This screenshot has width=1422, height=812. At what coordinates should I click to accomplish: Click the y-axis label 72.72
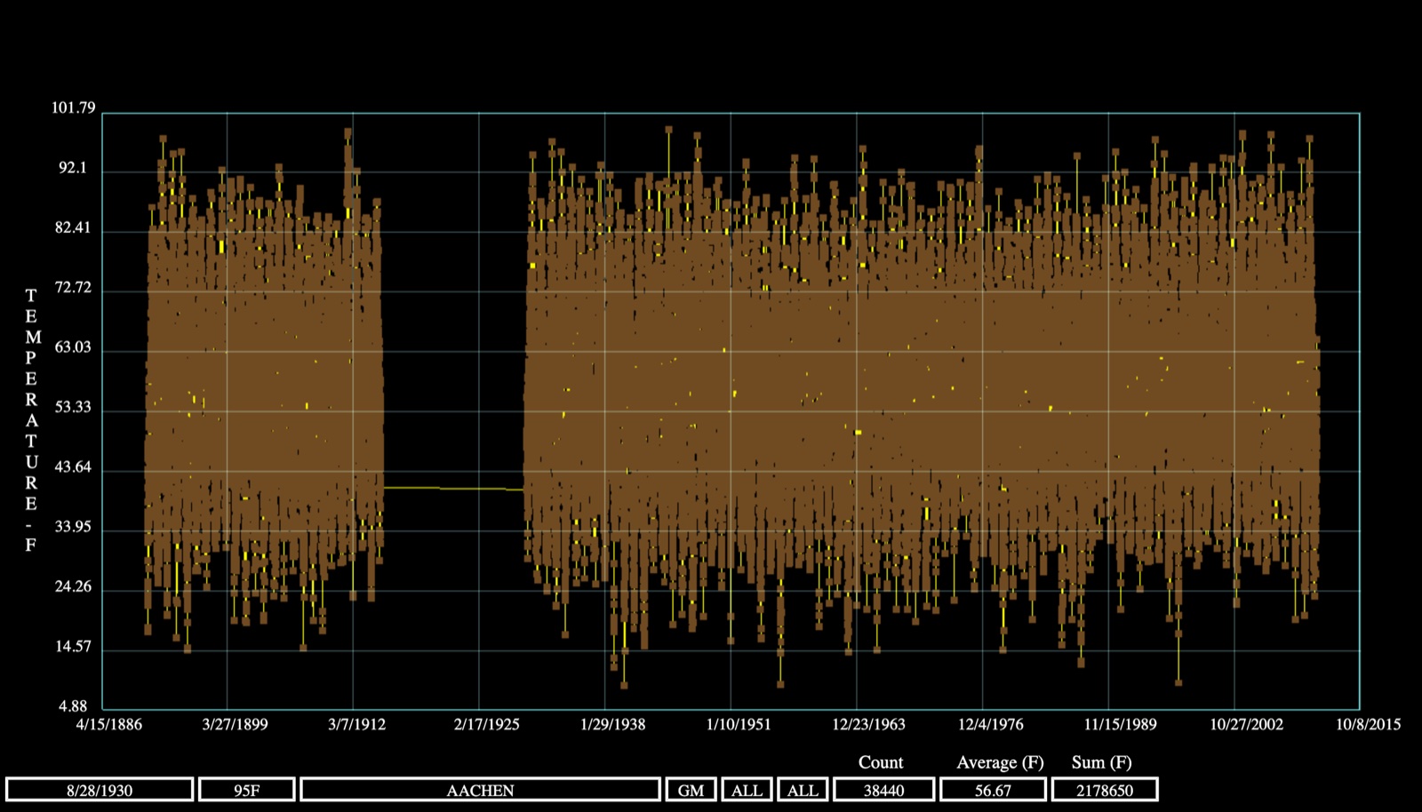pos(73,288)
